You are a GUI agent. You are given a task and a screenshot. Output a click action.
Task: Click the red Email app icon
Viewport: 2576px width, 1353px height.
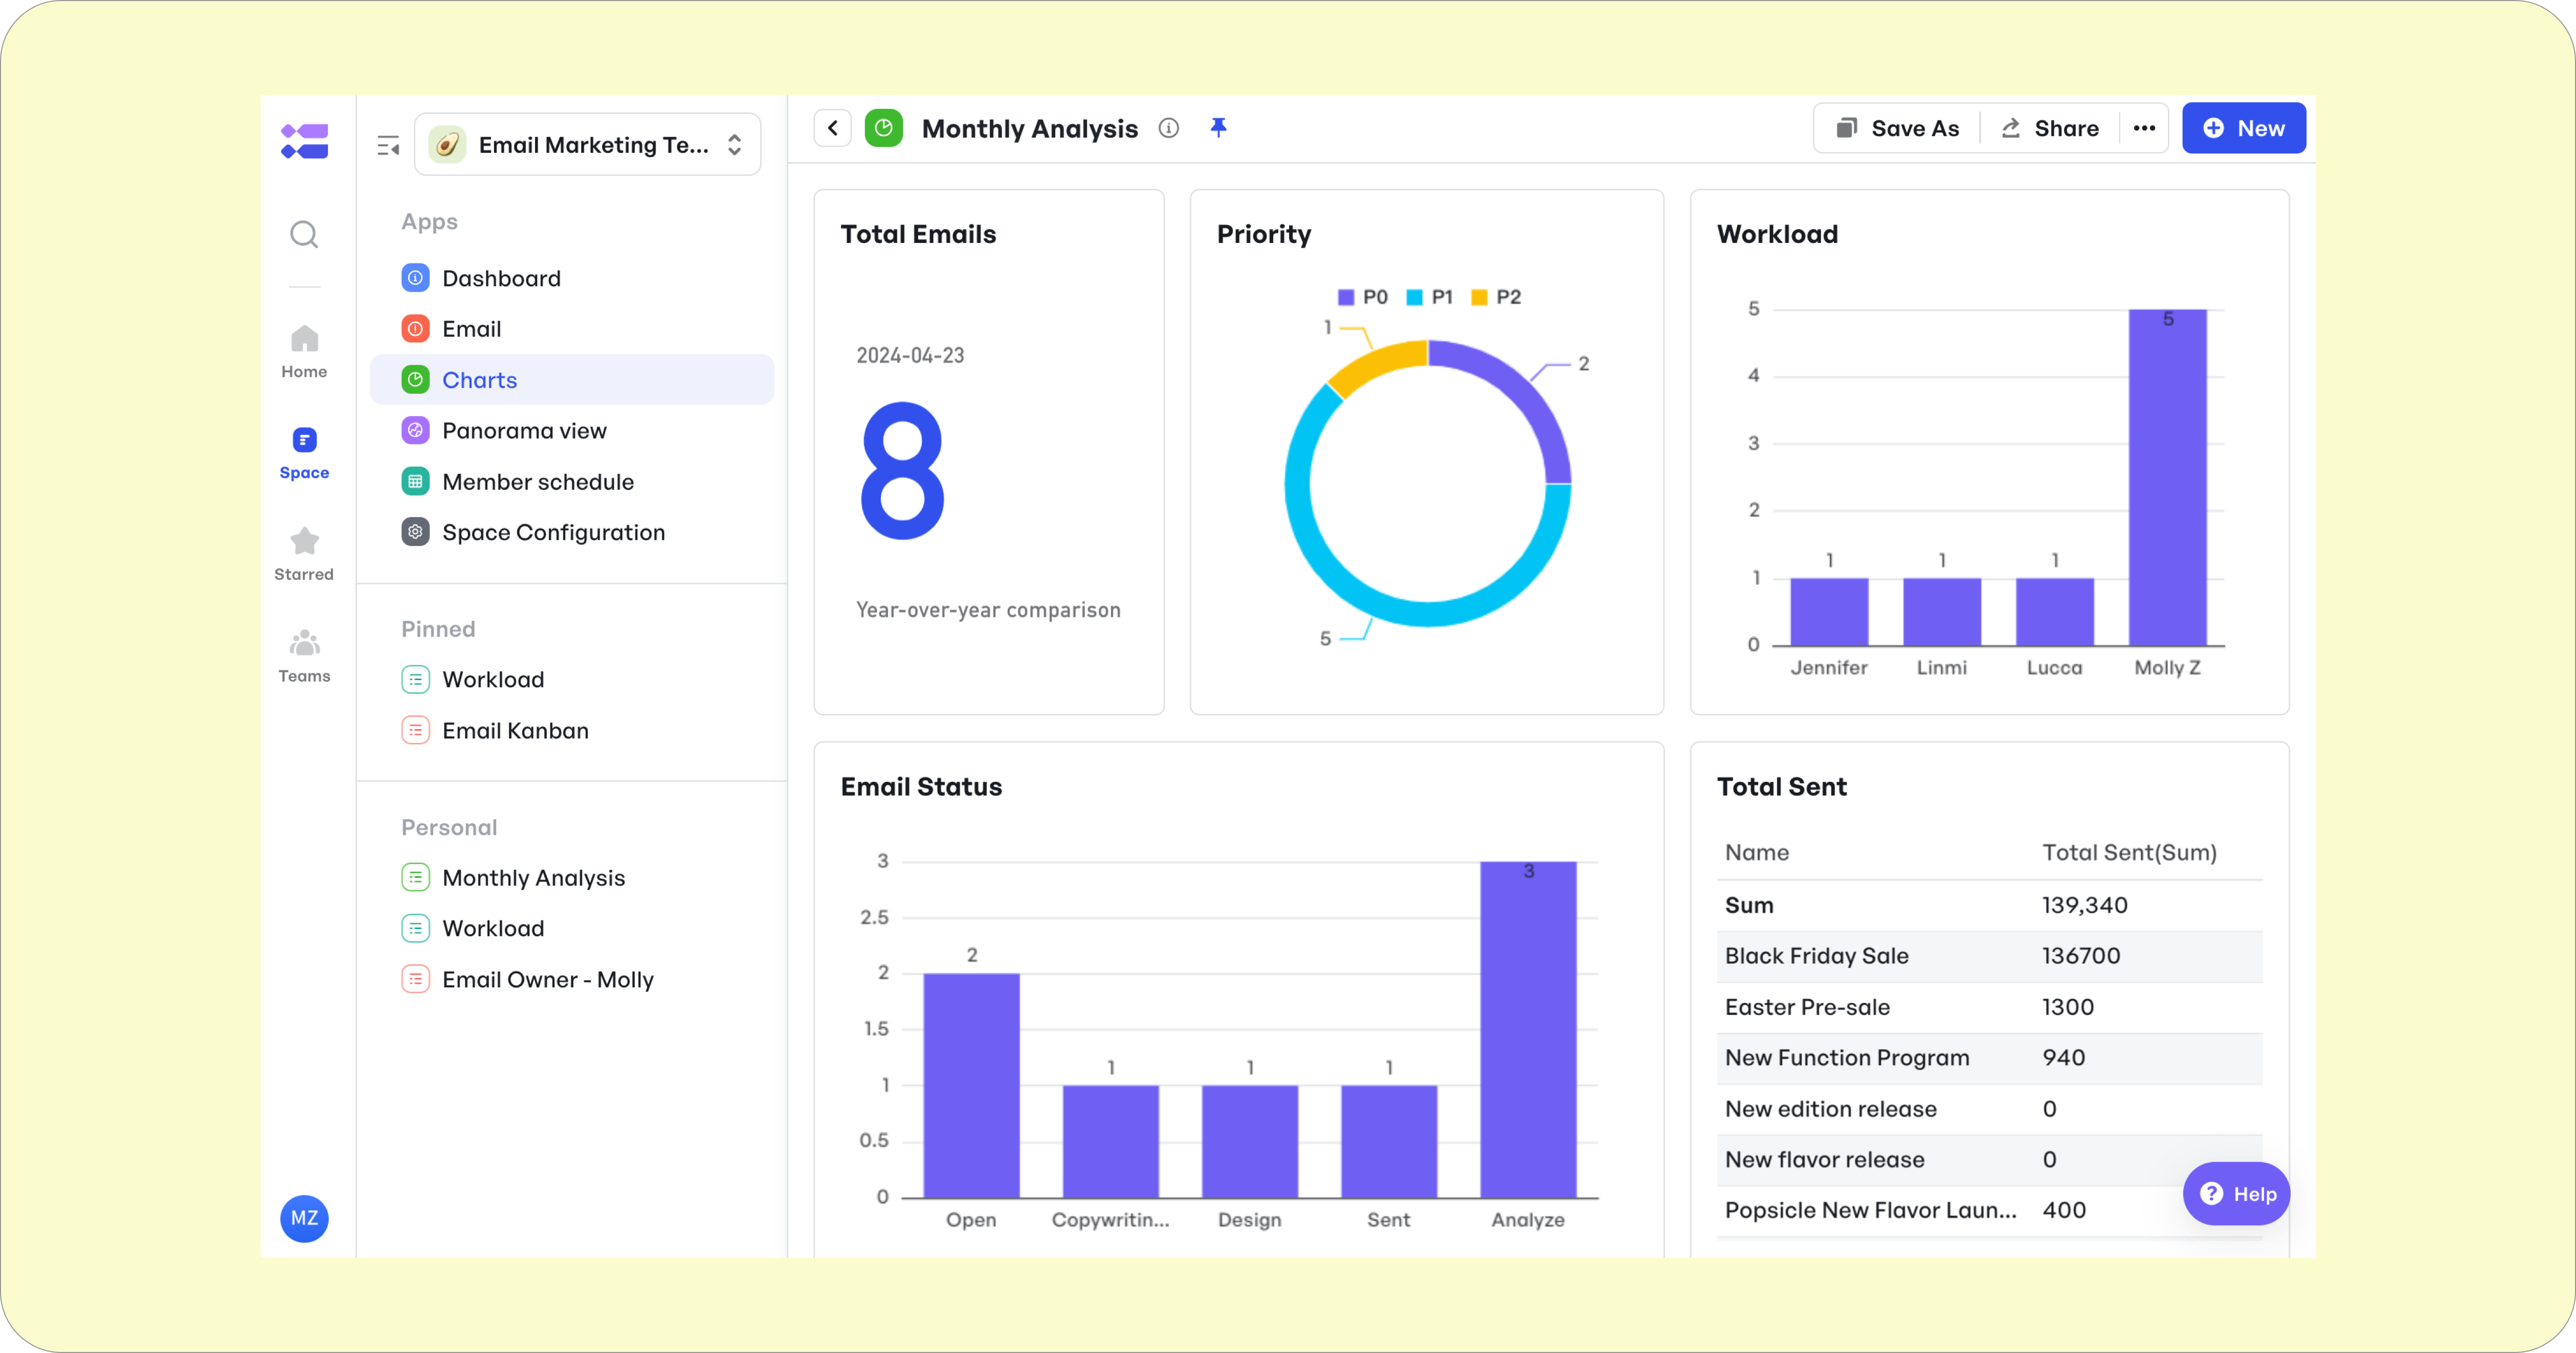click(x=415, y=329)
